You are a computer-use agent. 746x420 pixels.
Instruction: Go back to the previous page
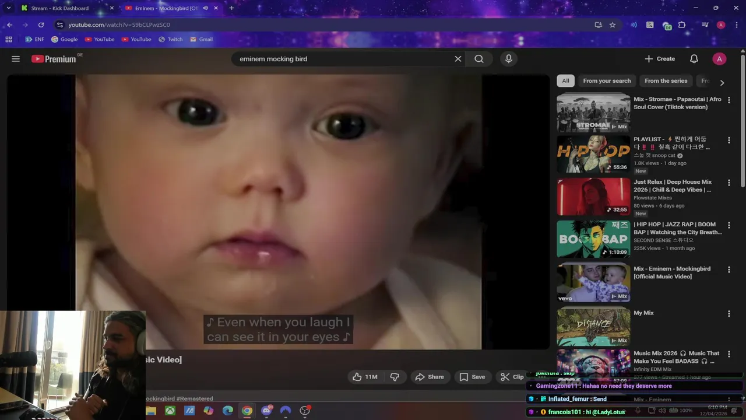tap(10, 25)
